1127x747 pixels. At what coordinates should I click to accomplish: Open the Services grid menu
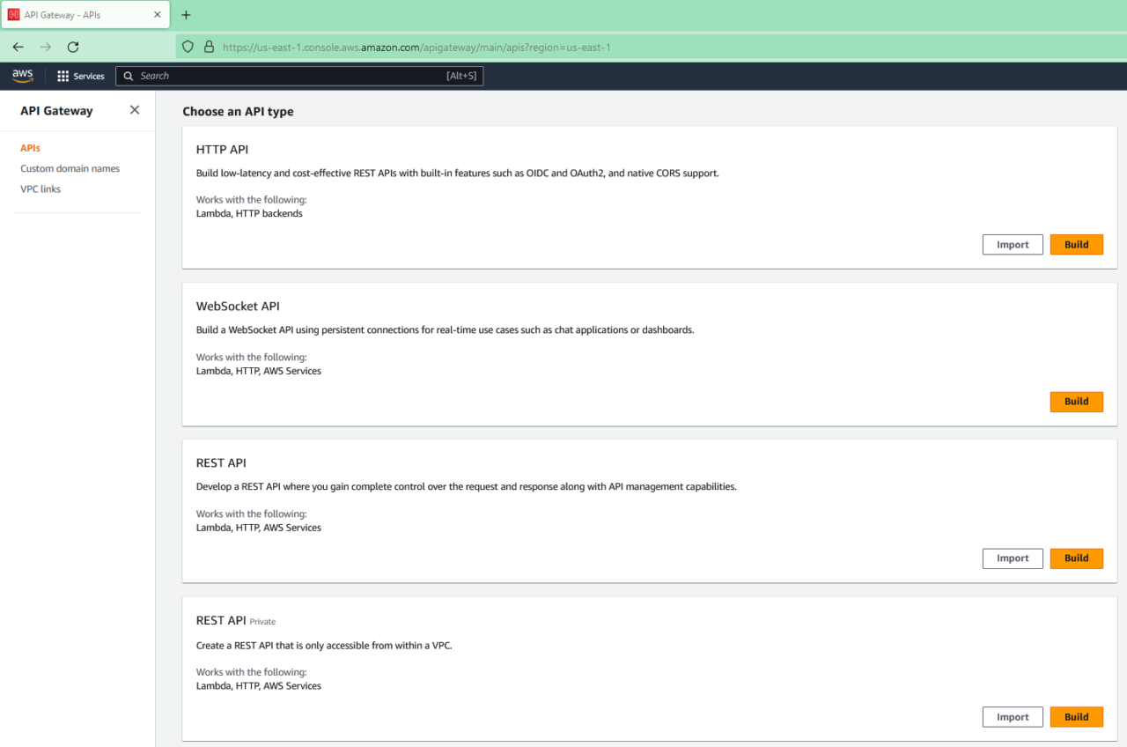(x=81, y=77)
